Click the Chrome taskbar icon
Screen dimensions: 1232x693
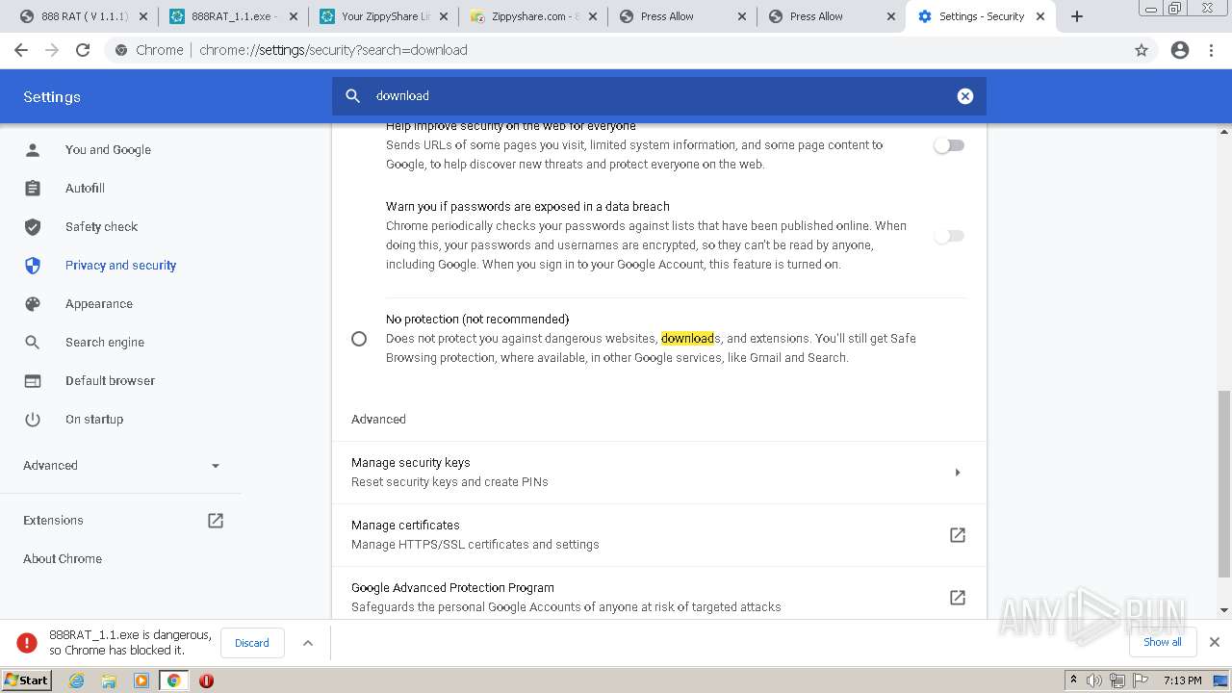173,680
